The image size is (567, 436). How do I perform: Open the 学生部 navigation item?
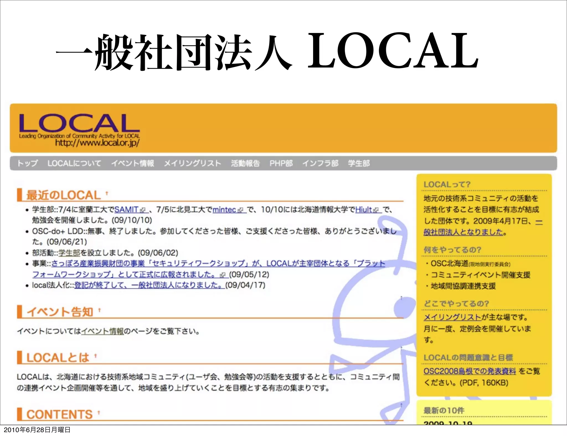[x=359, y=163]
